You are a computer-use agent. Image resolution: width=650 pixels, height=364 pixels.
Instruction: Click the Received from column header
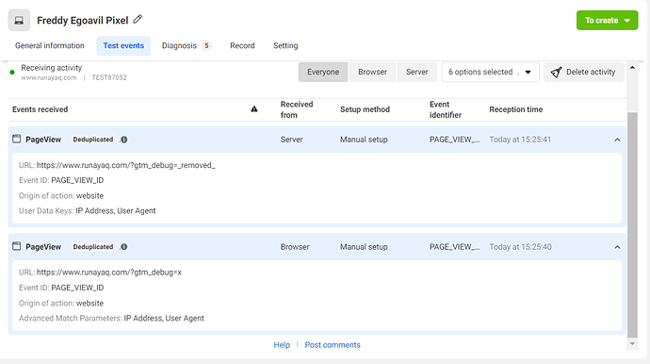coord(297,109)
